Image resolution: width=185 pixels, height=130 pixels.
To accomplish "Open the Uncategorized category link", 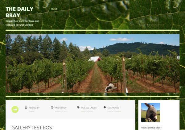I will pyautogui.click(x=87, y=111).
